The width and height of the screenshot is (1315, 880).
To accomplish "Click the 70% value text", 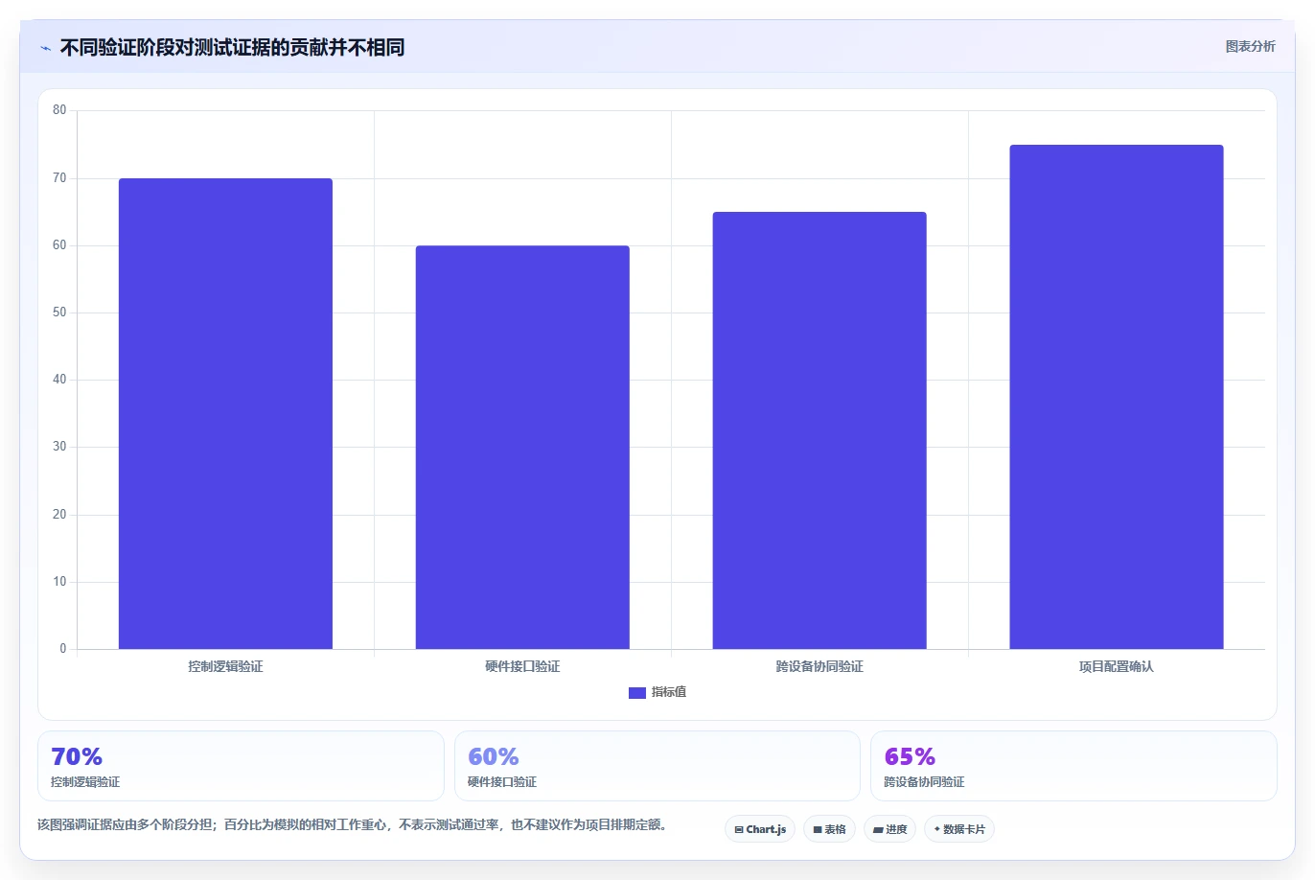I will 77,756.
